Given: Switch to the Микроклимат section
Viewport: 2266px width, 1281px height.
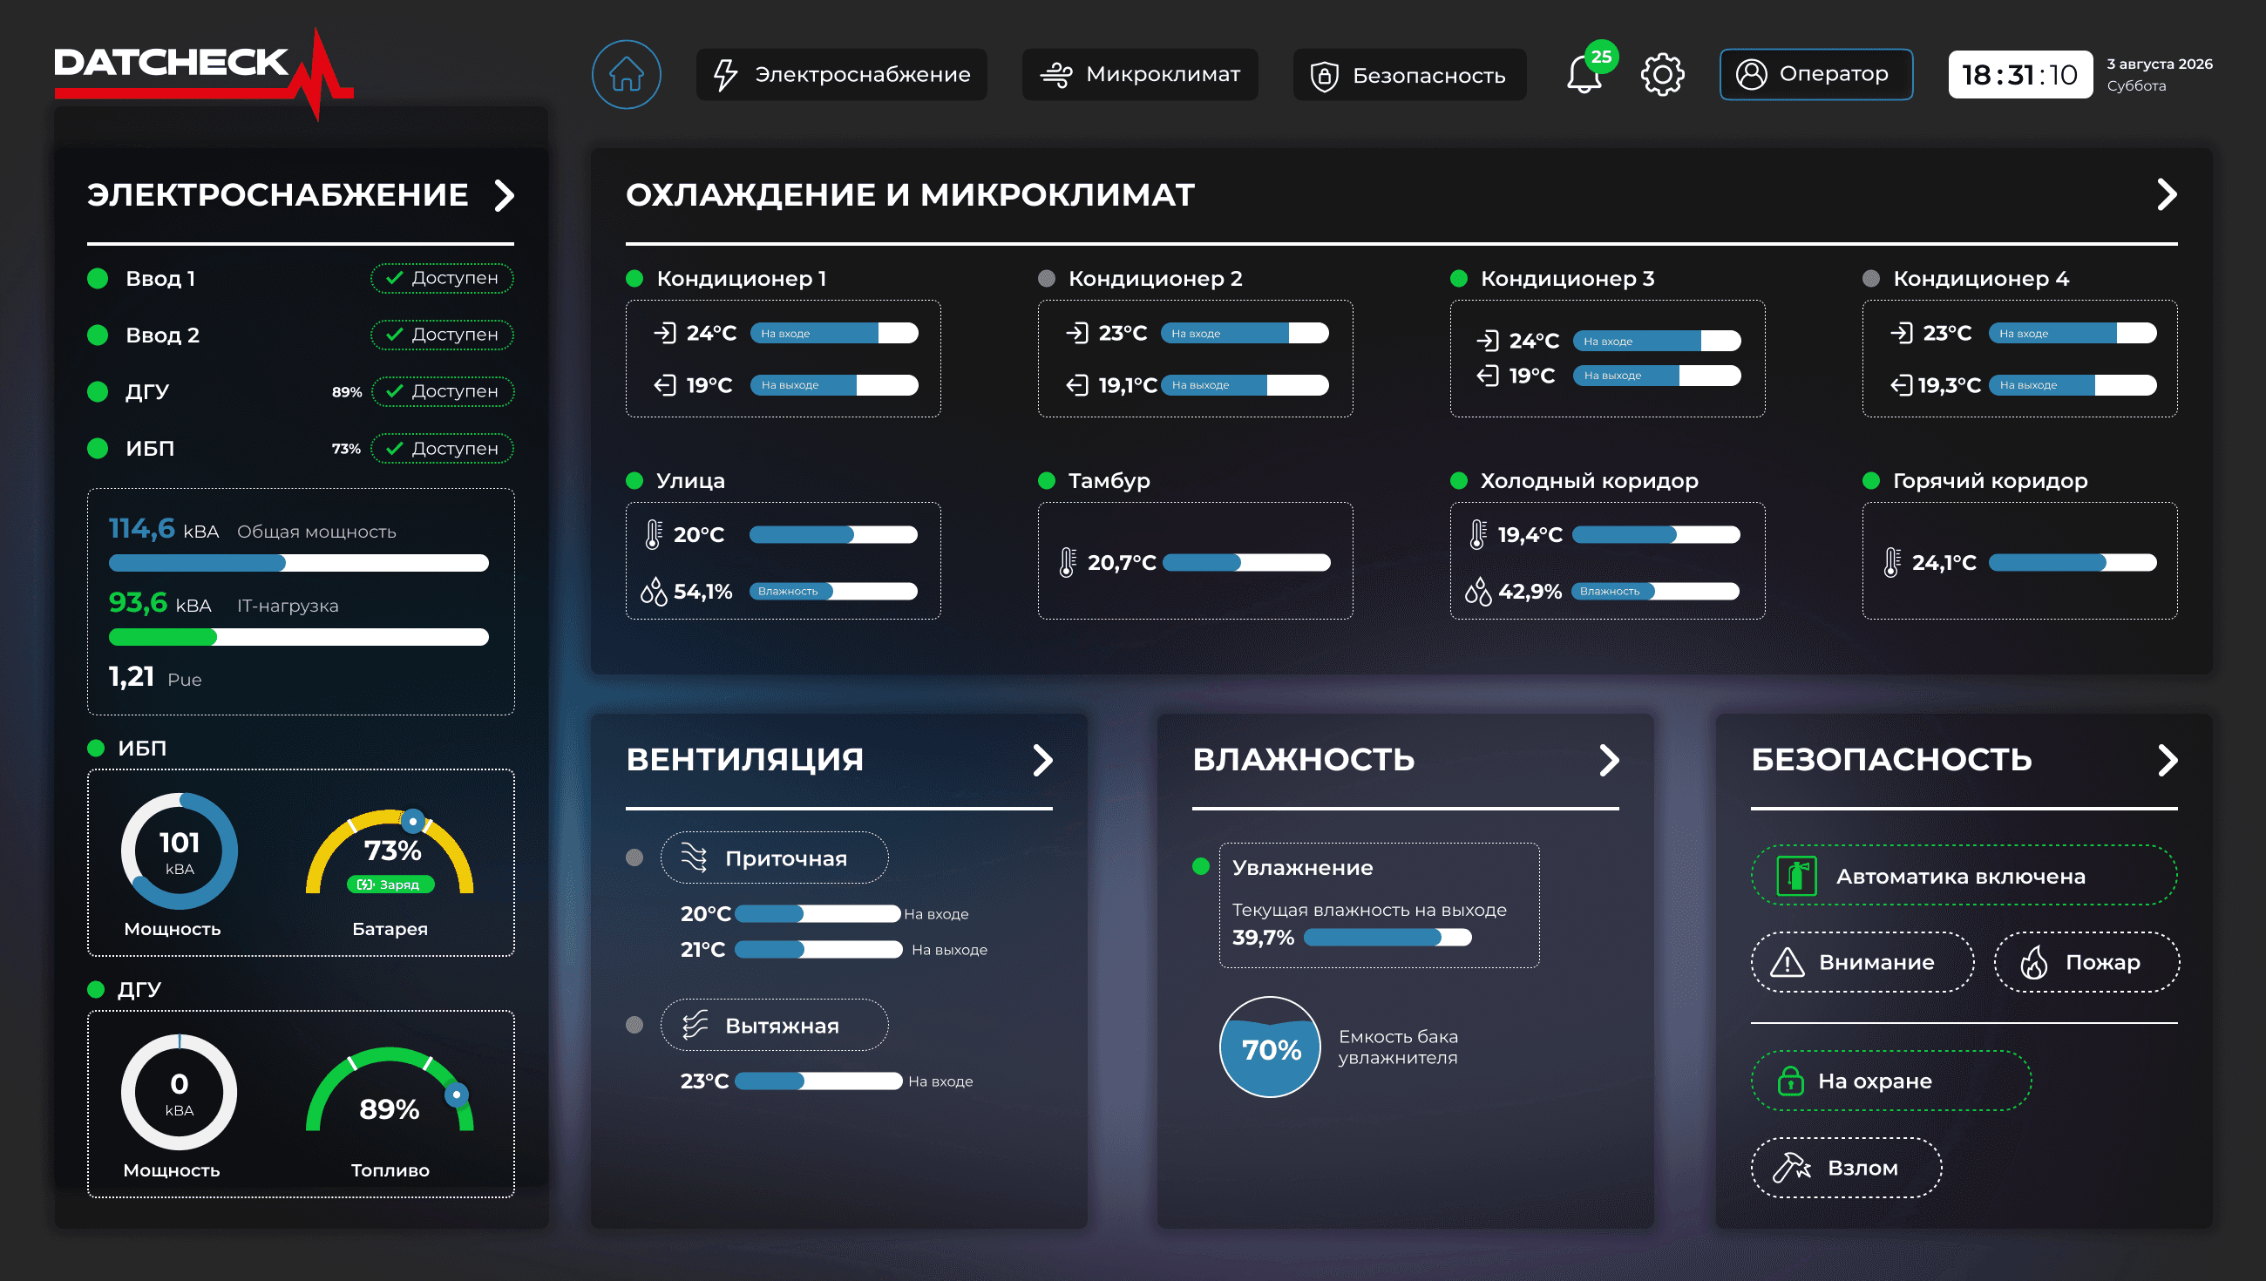Looking at the screenshot, I should coord(1139,74).
